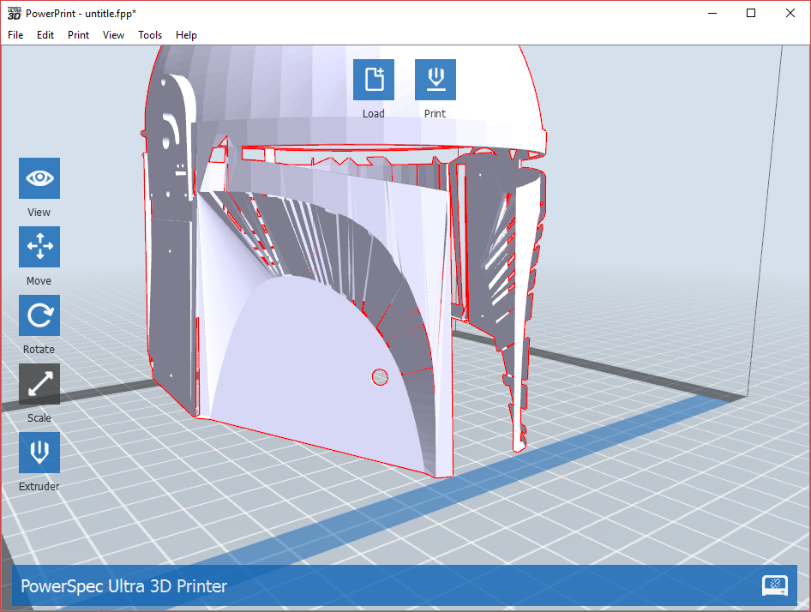Click the Print icon in the top toolbar
This screenshot has width=811, height=612.
pyautogui.click(x=435, y=79)
